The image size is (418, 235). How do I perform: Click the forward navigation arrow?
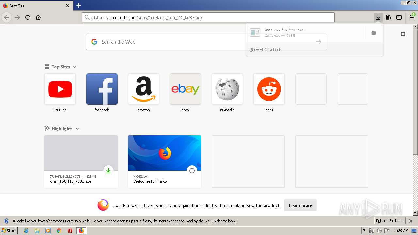click(17, 17)
